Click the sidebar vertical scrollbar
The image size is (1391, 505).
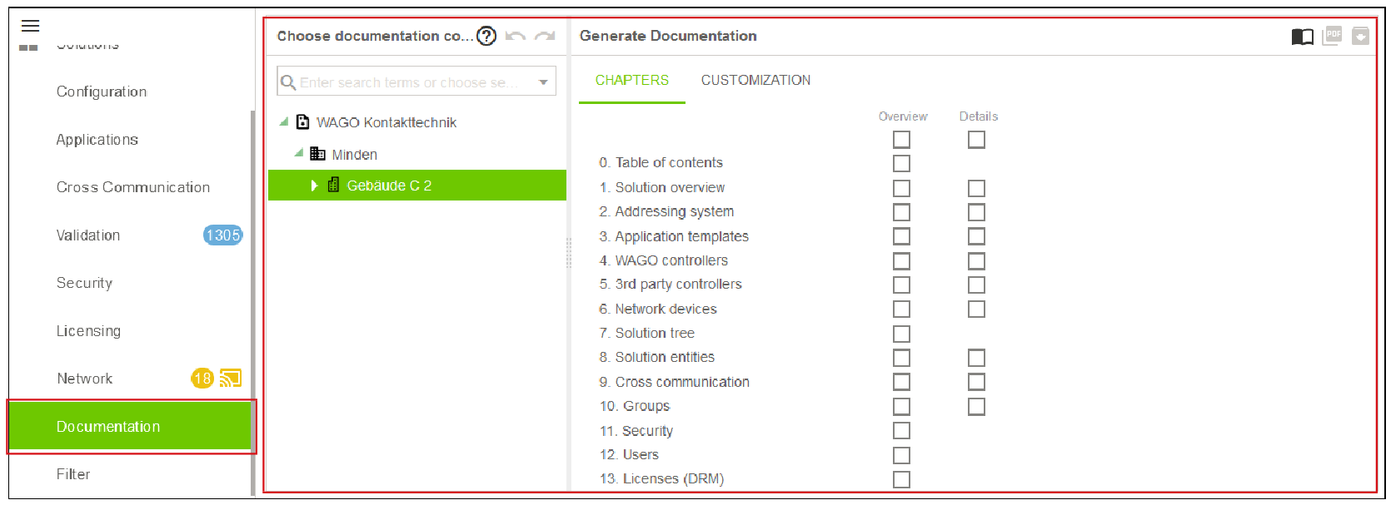pos(253,304)
